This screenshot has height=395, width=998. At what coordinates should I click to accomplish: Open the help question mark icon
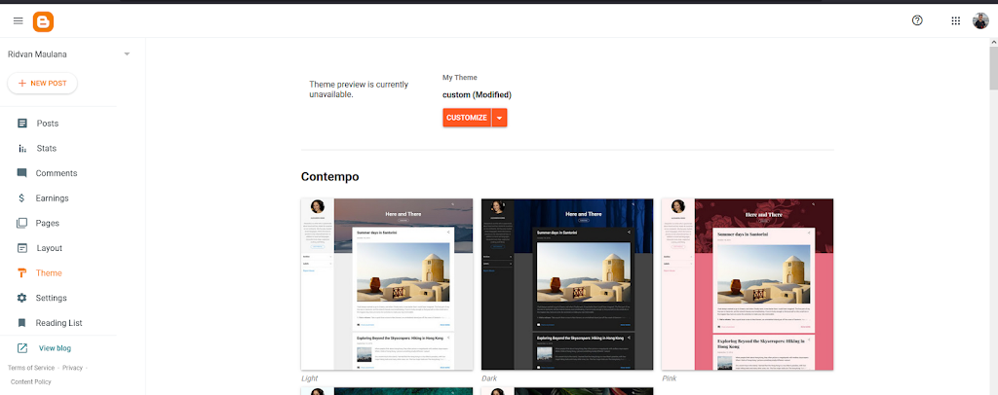pos(917,20)
